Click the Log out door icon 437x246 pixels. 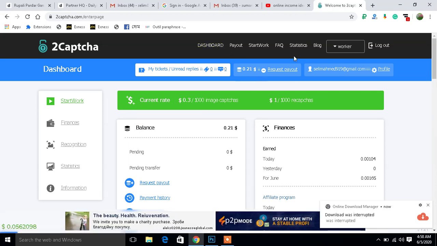[x=371, y=45]
